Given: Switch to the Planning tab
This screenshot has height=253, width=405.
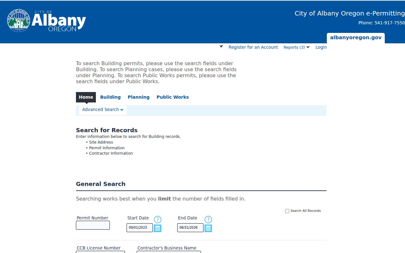Looking at the screenshot, I should click(x=139, y=97).
